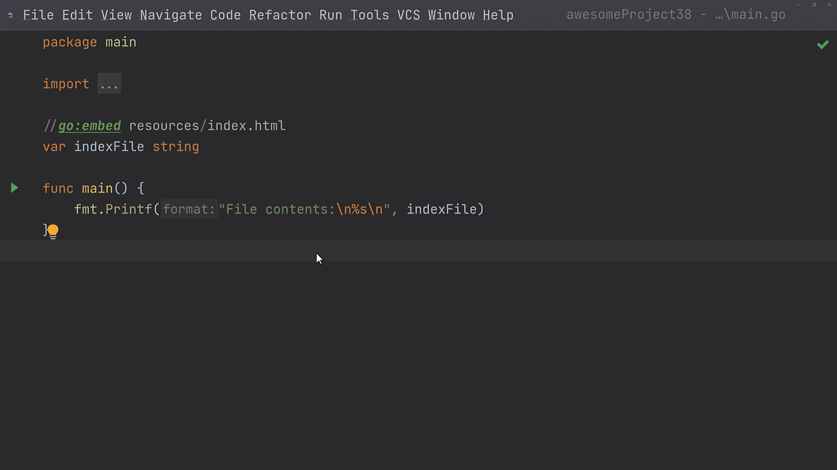Open the Refactor menu
Viewport: 837px width, 470px height.
[x=280, y=15]
